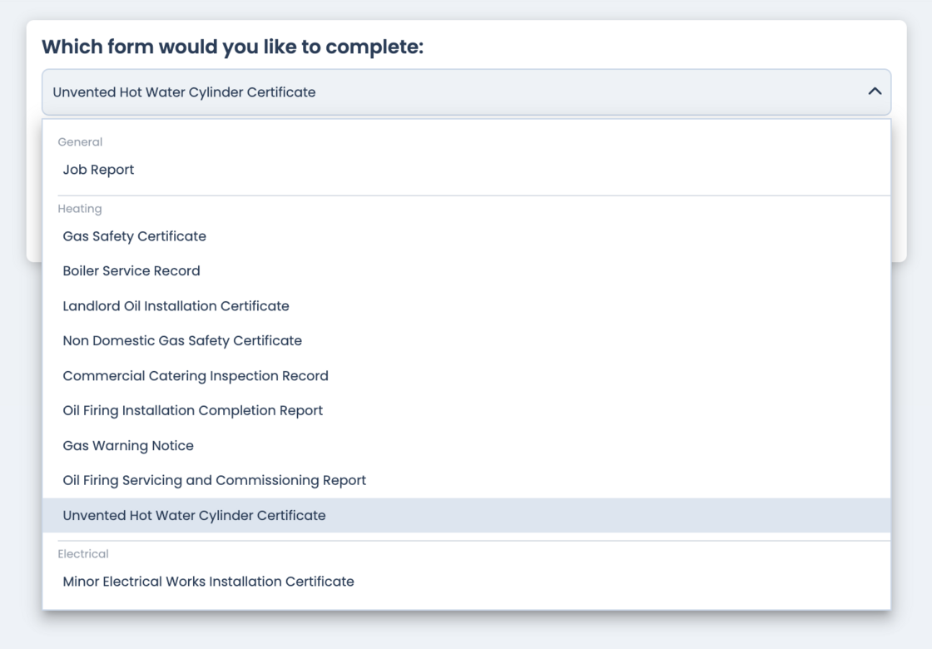The height and width of the screenshot is (649, 932).
Task: Click the Heating group header
Action: (x=80, y=209)
